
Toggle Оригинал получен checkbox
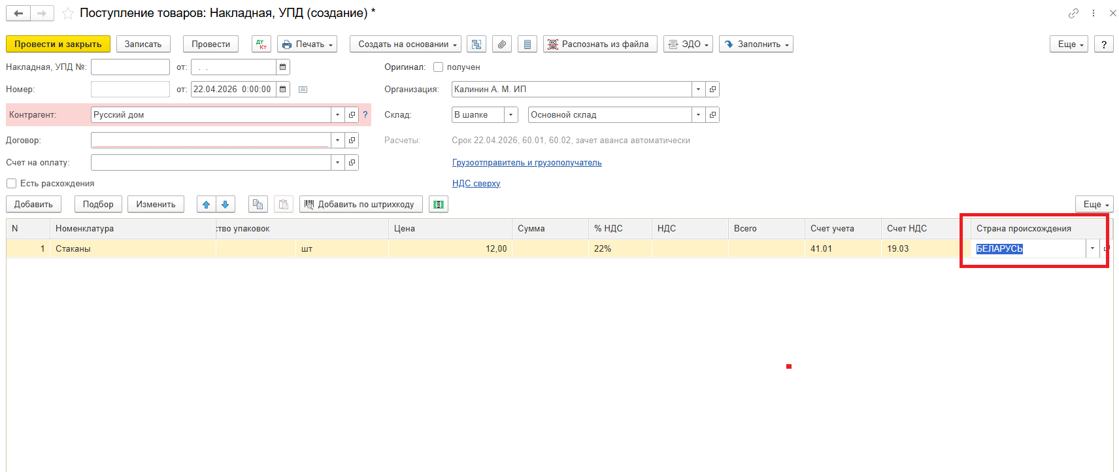[439, 67]
